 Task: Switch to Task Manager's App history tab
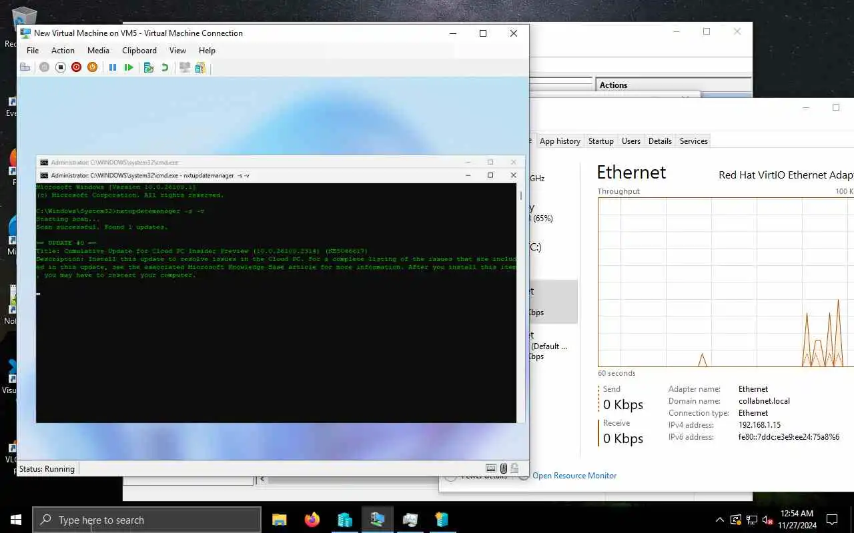[560, 141]
